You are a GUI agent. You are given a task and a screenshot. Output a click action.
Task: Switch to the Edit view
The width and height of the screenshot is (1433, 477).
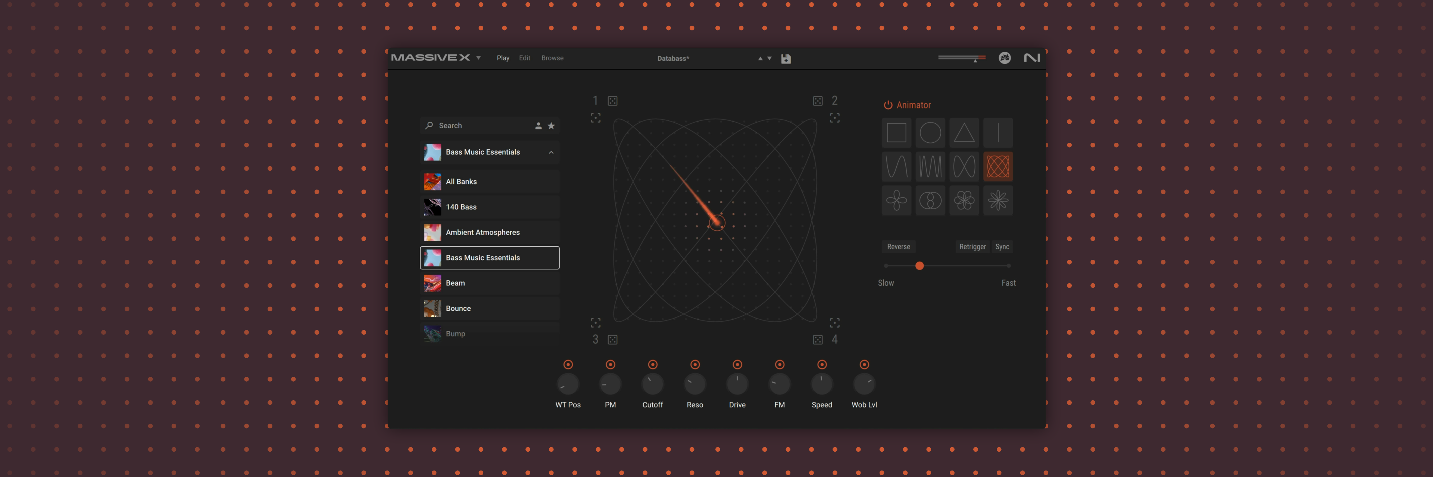pos(525,58)
